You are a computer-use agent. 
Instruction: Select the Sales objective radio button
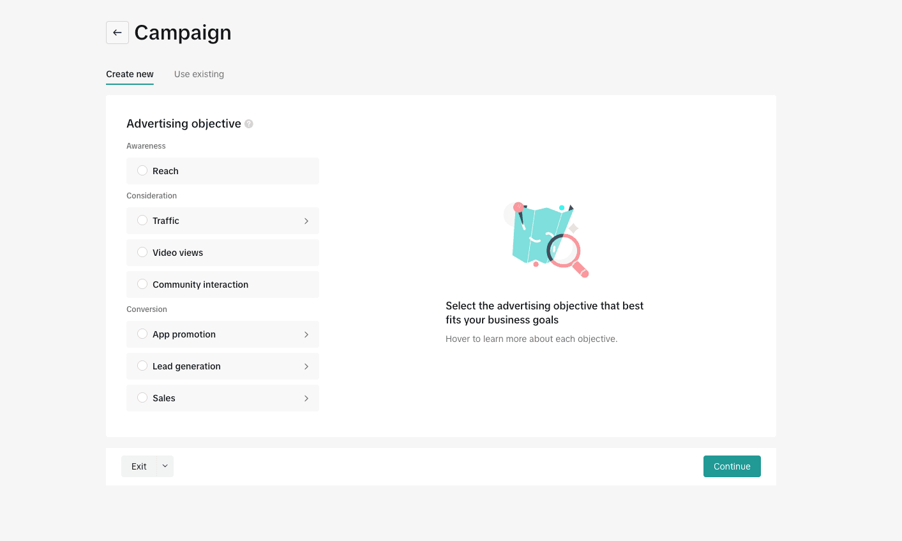tap(142, 397)
